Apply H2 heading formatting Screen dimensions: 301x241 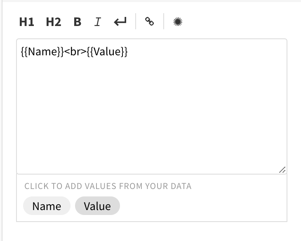[x=54, y=22]
